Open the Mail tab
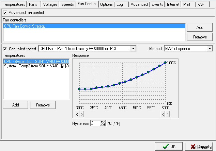 (x=187, y=4)
